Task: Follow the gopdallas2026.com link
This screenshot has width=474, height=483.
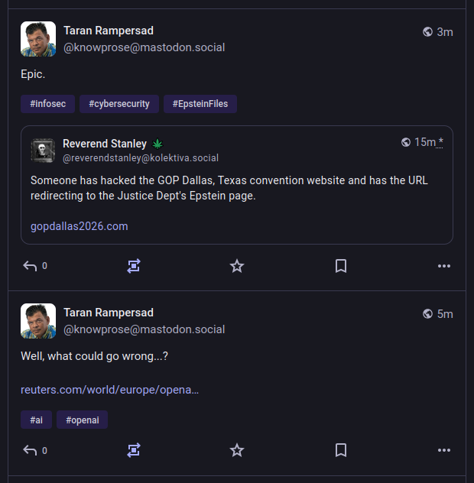Action: tap(80, 226)
